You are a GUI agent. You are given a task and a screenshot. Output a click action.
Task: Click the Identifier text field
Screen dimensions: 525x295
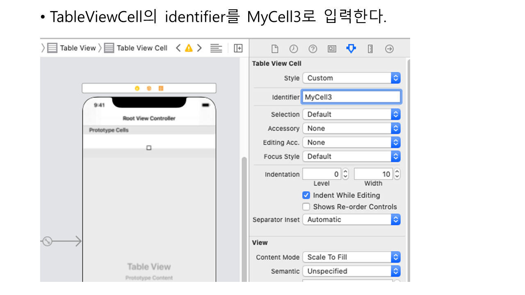(351, 97)
